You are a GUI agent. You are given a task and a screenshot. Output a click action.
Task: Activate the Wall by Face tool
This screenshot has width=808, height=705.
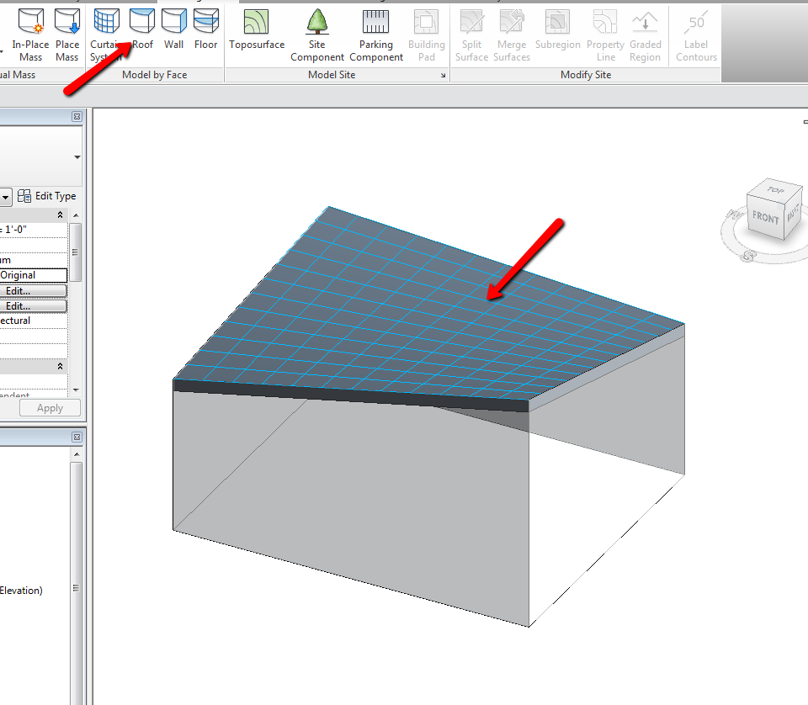click(174, 34)
